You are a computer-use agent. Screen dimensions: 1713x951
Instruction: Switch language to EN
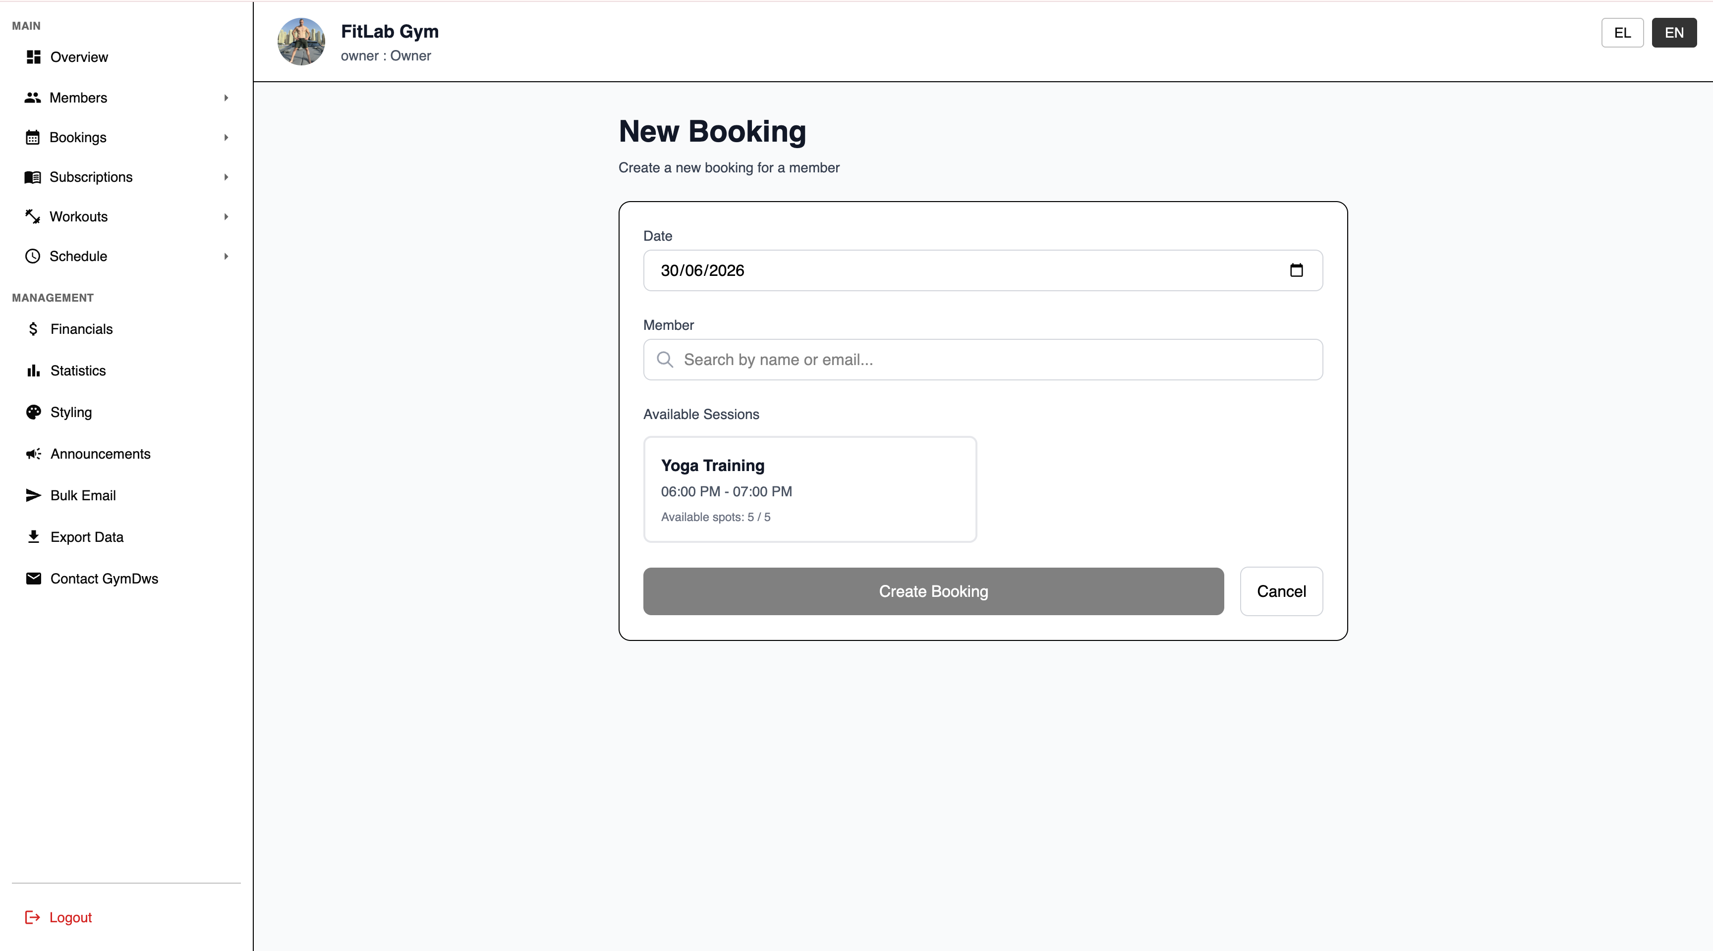[x=1674, y=33]
